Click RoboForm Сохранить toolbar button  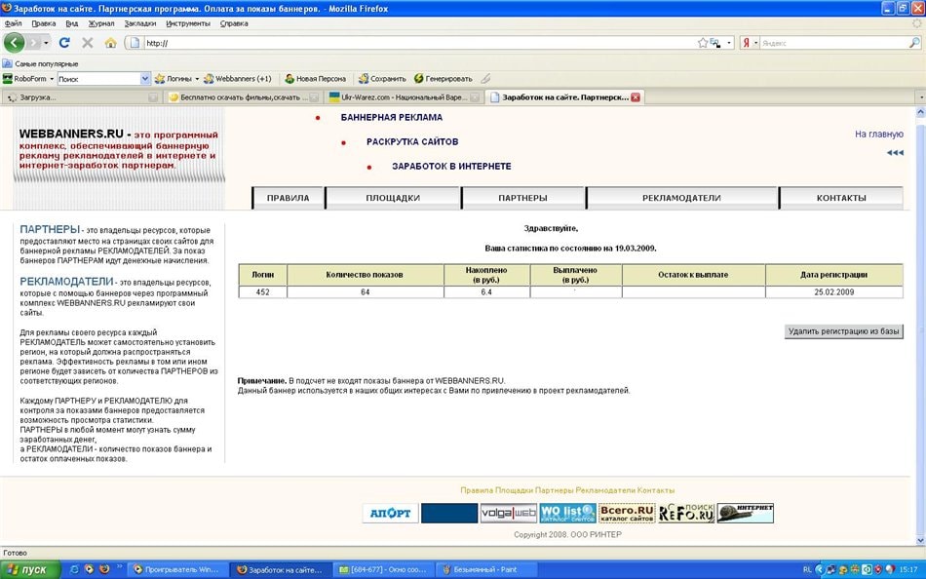point(381,78)
